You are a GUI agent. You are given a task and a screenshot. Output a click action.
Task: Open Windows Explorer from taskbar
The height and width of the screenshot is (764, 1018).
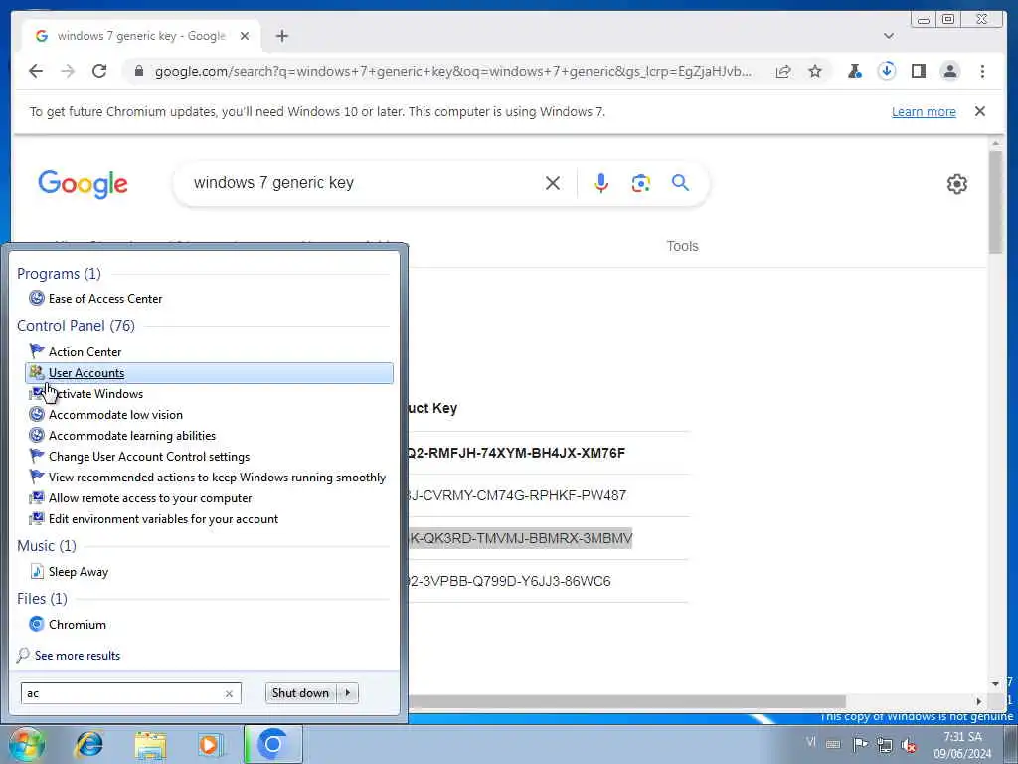click(151, 744)
